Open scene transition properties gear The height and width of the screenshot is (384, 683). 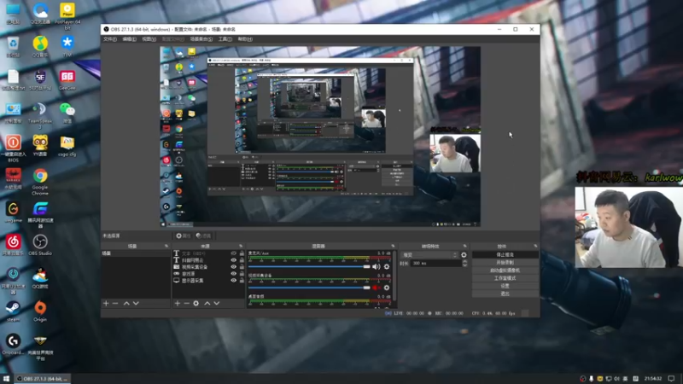click(x=464, y=254)
